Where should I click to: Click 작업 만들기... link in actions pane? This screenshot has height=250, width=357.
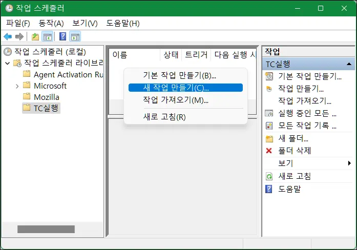(301, 89)
